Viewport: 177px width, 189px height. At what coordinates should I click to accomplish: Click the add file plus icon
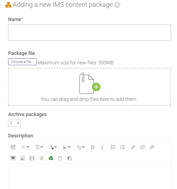(x=96, y=87)
